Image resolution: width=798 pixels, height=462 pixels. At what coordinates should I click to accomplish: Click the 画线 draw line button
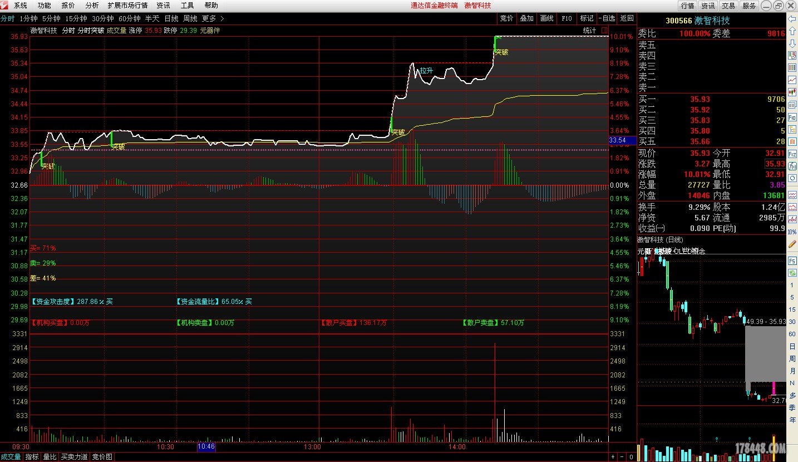(546, 18)
